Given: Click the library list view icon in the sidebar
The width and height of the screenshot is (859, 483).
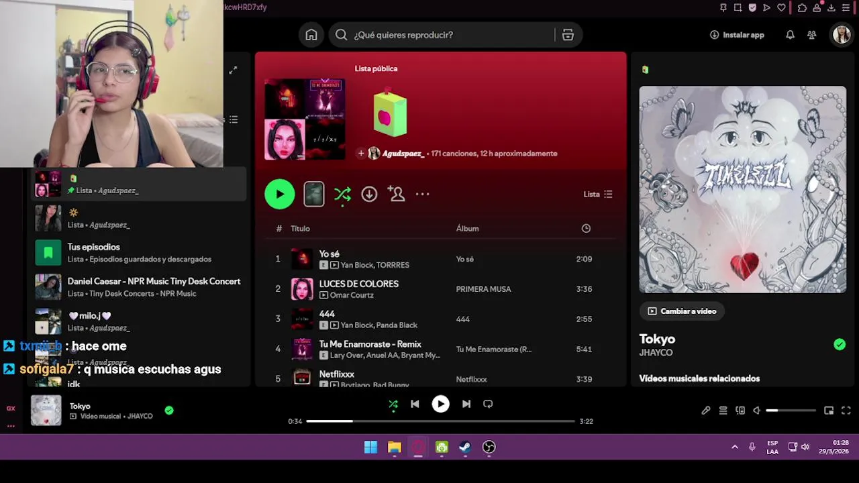Looking at the screenshot, I should pyautogui.click(x=234, y=119).
